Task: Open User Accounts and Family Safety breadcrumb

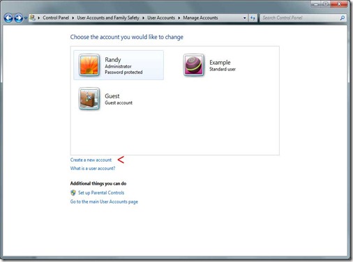Action: 108,17
